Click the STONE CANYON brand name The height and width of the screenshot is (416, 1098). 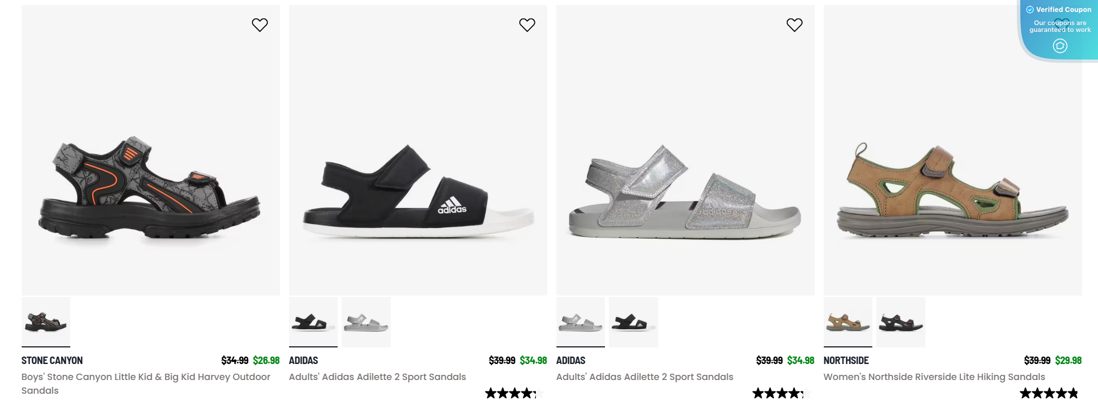(x=52, y=361)
